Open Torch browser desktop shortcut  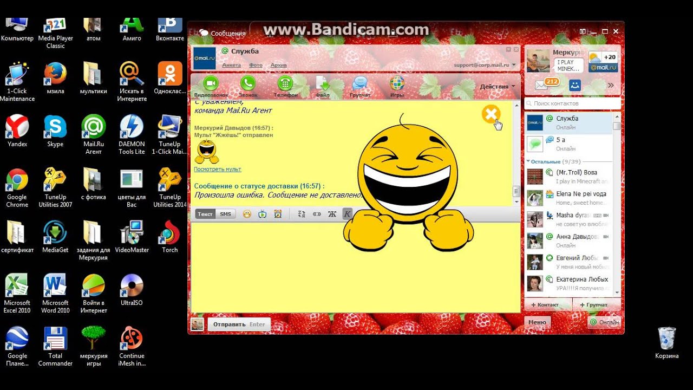coord(170,238)
